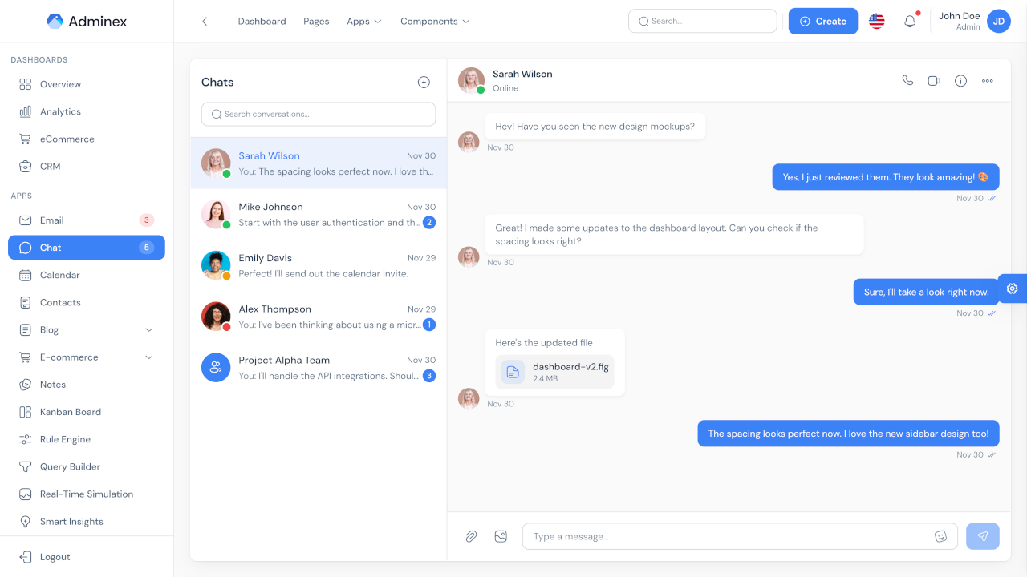1027x577 pixels.
Task: Open Pages in top navigation
Action: [x=316, y=22]
